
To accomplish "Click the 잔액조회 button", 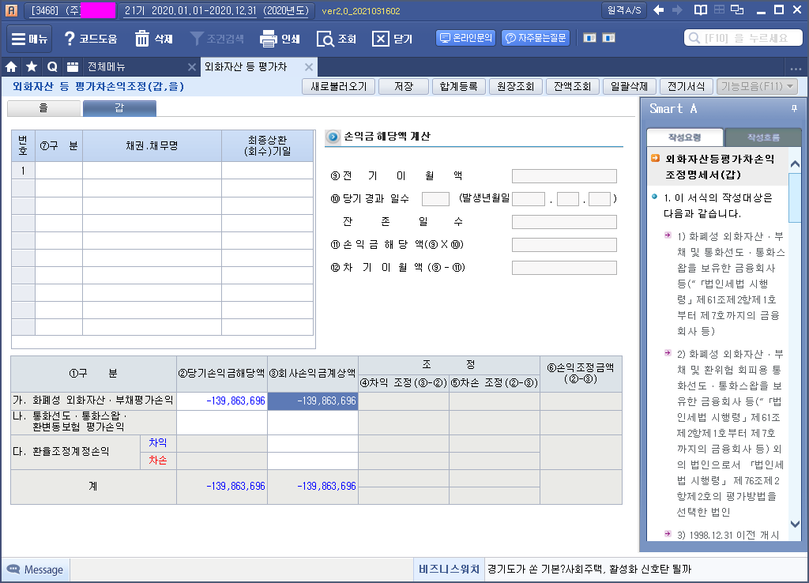I will [572, 86].
